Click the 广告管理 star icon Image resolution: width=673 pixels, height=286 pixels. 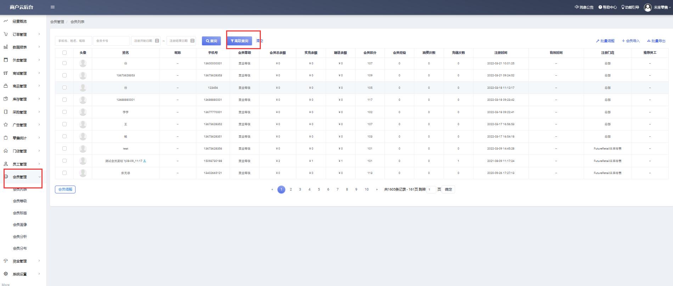pyautogui.click(x=6, y=125)
